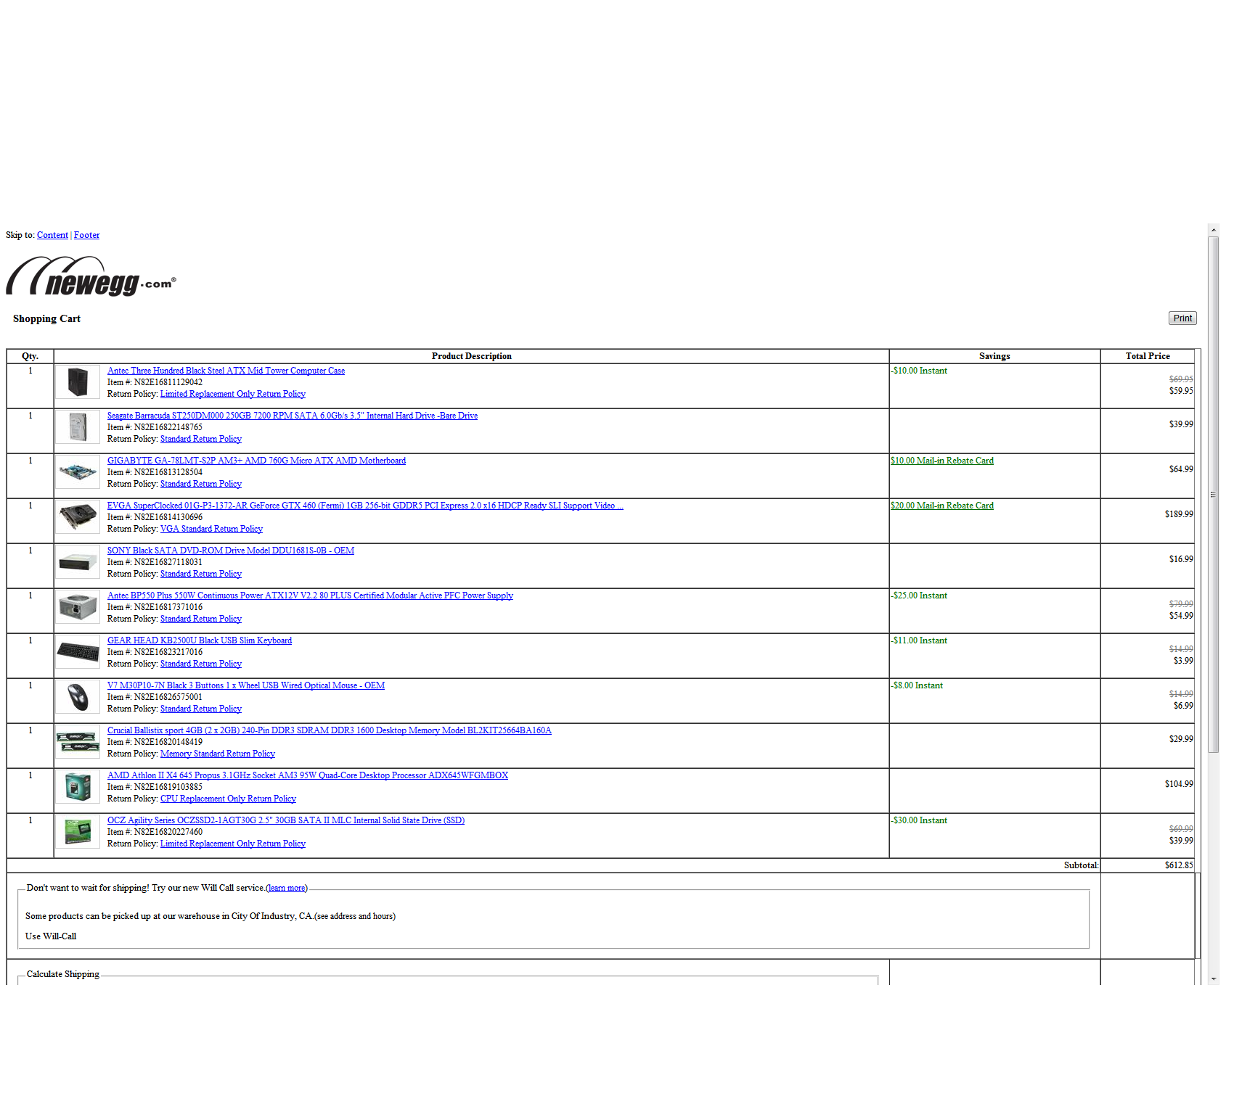Select the $189.99 total price
Image resolution: width=1234 pixels, height=1117 pixels.
tap(1179, 514)
